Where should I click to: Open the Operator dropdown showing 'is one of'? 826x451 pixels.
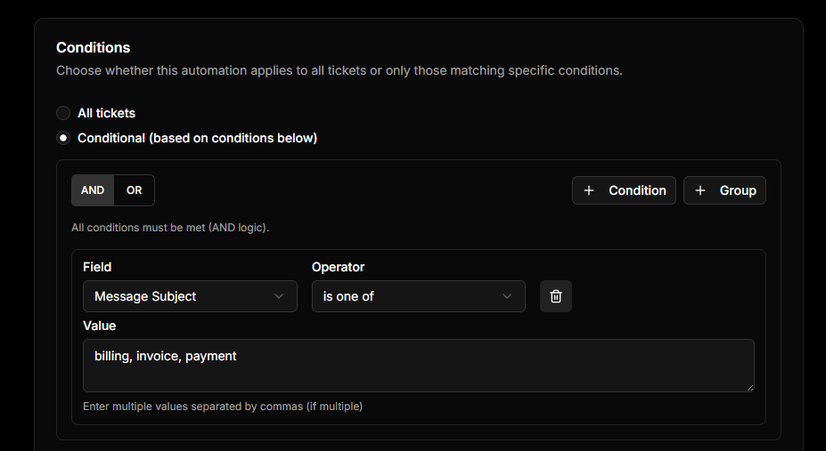tap(418, 296)
